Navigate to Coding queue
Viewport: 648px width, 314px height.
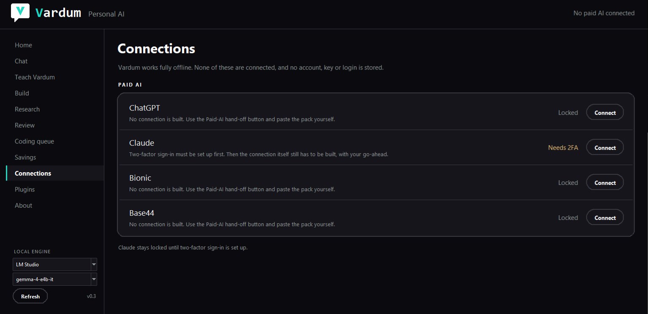pos(34,141)
